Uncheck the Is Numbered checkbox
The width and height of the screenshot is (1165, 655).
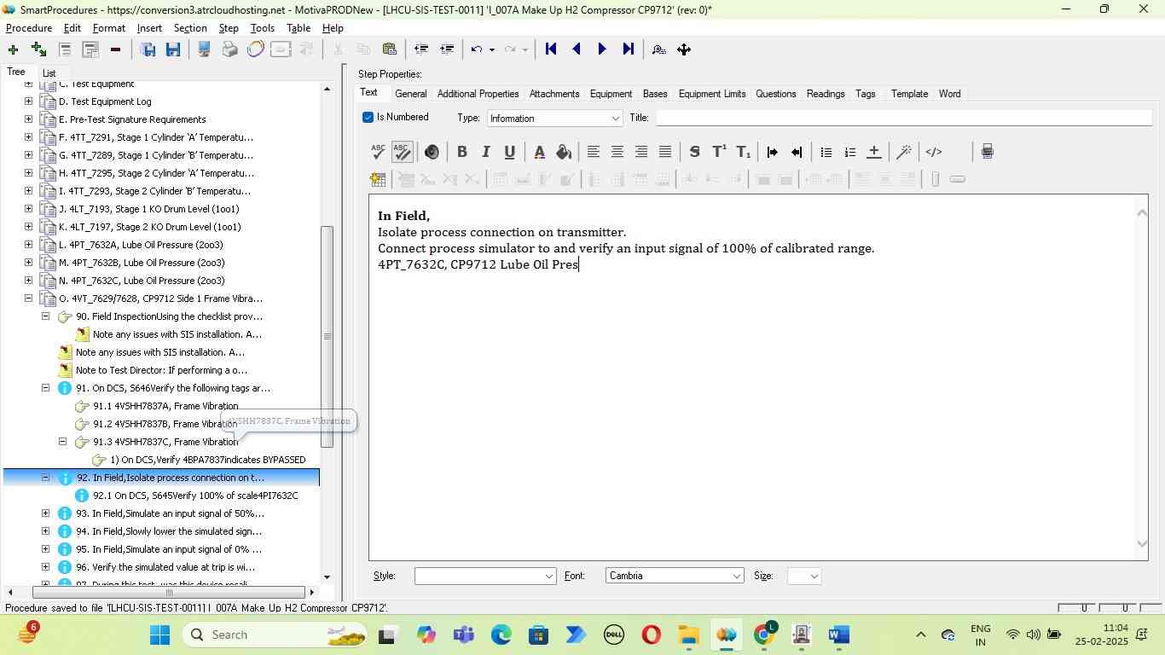click(x=368, y=118)
